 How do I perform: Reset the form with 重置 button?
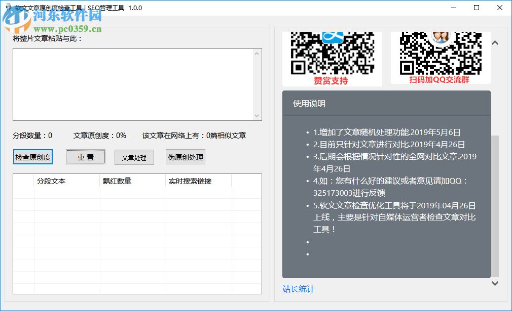coord(86,157)
